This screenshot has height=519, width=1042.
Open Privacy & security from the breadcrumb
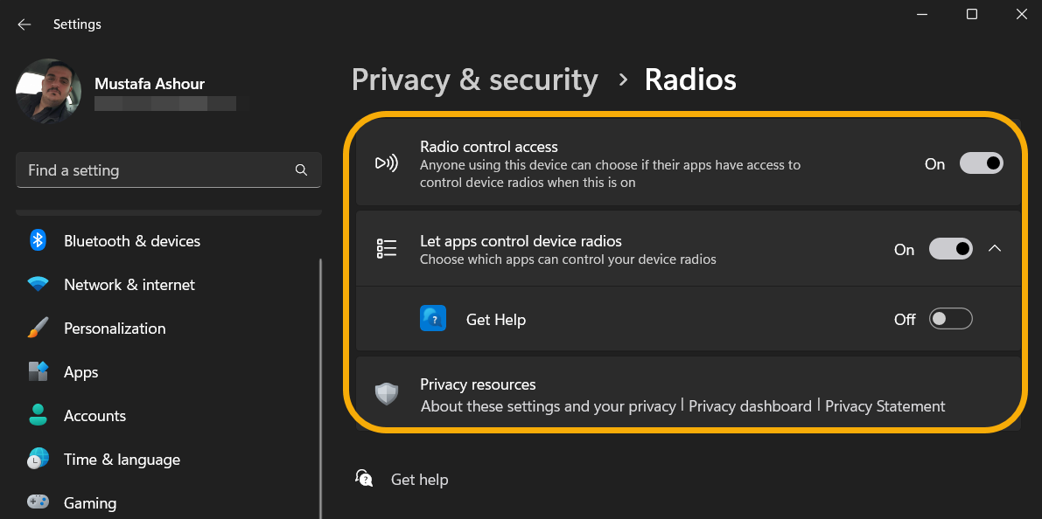click(x=475, y=80)
